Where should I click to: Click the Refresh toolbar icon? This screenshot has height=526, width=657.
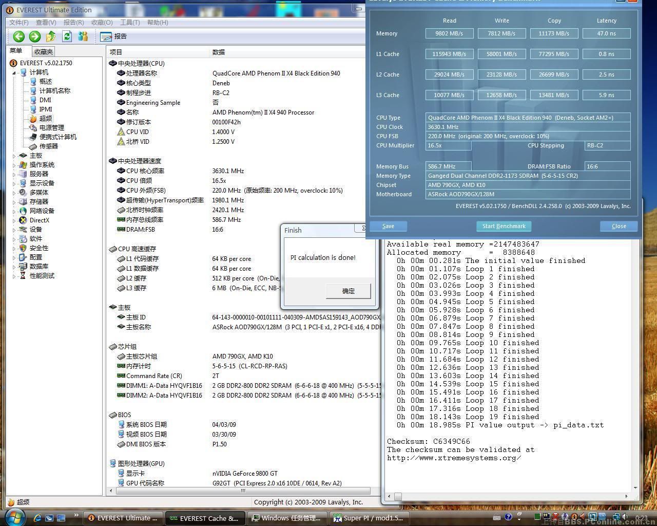coord(67,36)
